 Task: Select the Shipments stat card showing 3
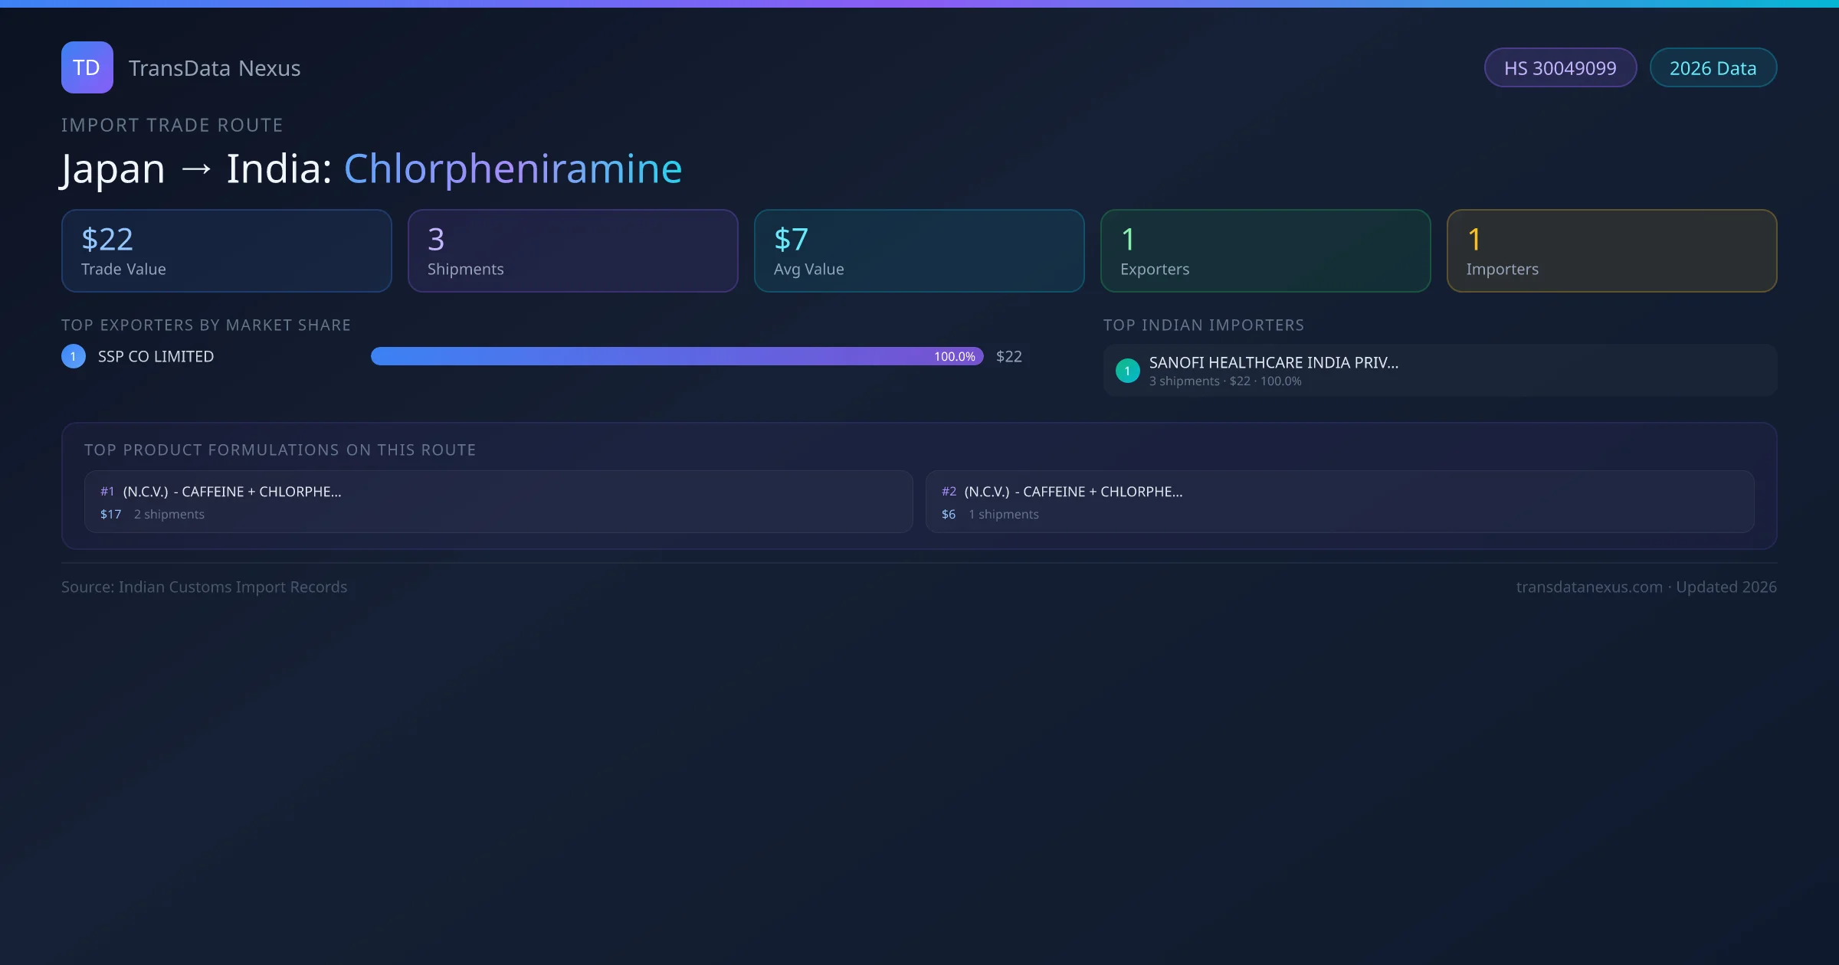pos(572,250)
